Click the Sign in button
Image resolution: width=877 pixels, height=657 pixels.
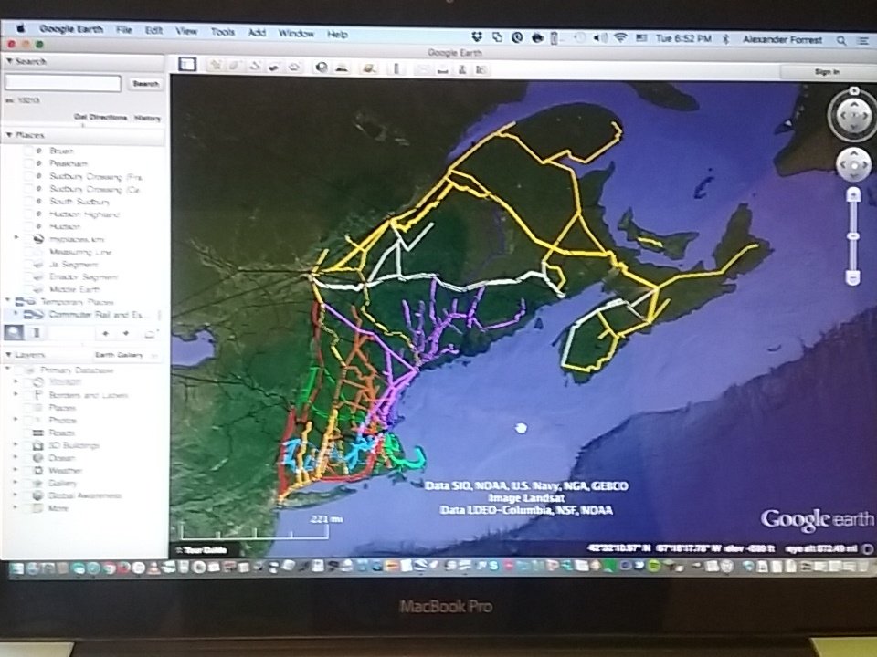(828, 72)
